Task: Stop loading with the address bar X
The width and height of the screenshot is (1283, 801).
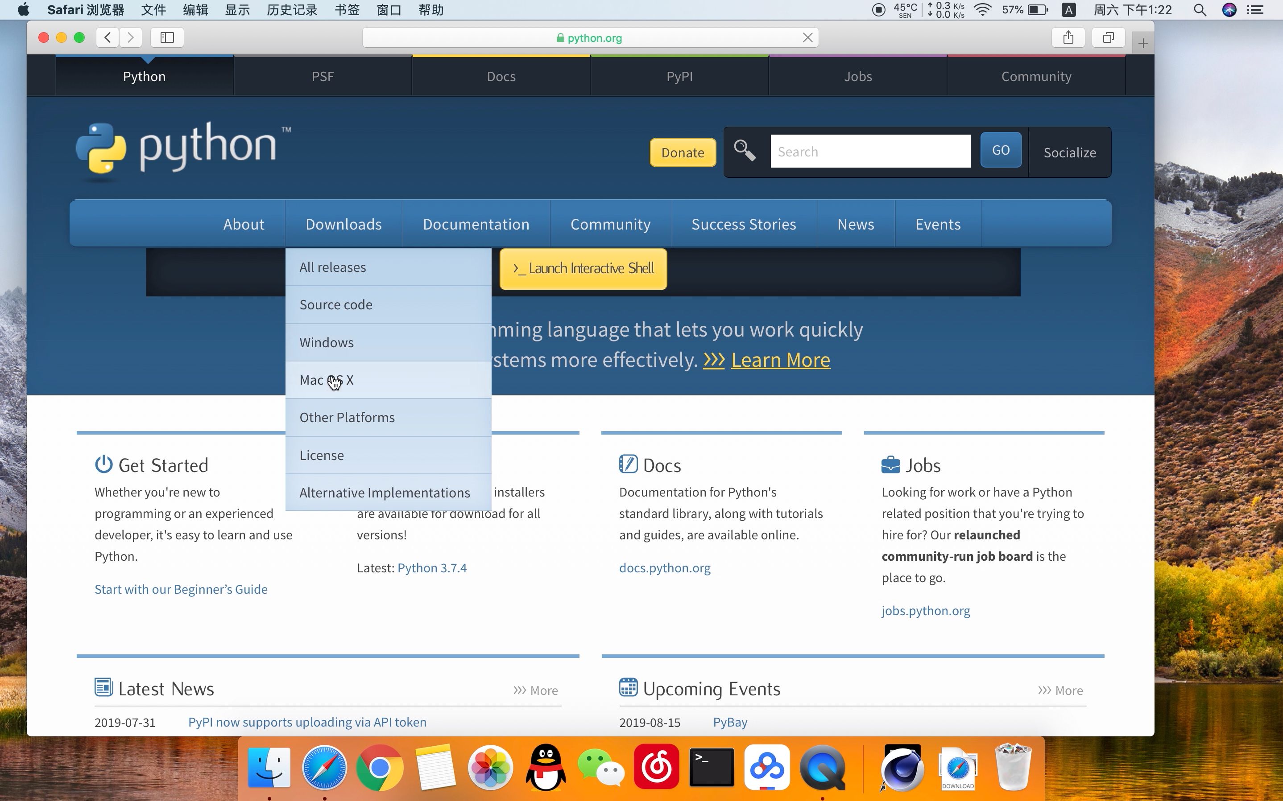Action: click(807, 37)
